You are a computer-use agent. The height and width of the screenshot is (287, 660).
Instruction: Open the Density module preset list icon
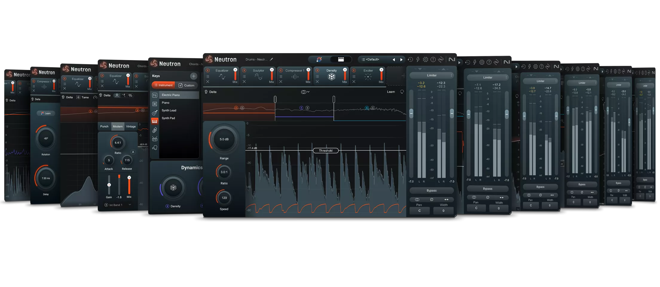click(x=317, y=77)
